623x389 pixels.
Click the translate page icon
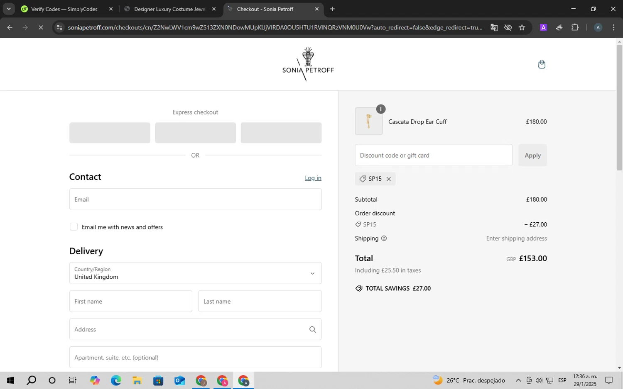click(x=494, y=27)
